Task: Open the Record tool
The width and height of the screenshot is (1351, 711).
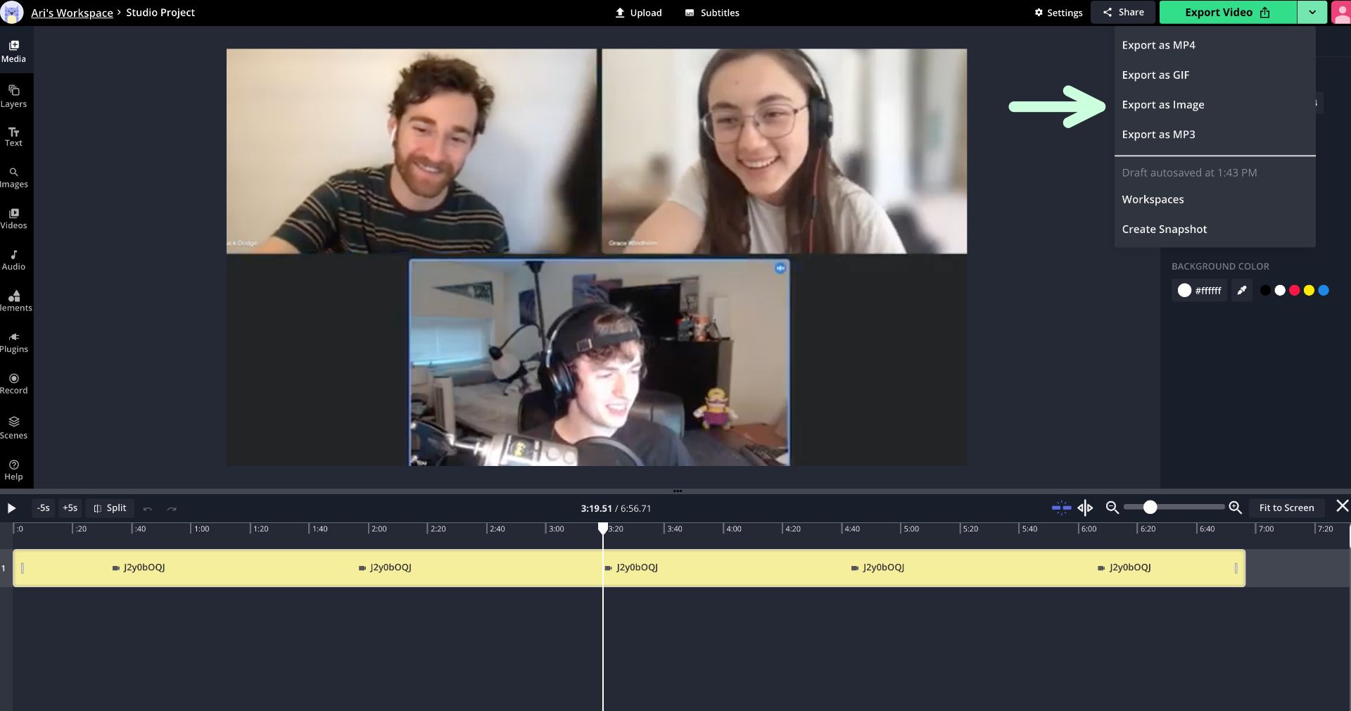Action: point(13,384)
